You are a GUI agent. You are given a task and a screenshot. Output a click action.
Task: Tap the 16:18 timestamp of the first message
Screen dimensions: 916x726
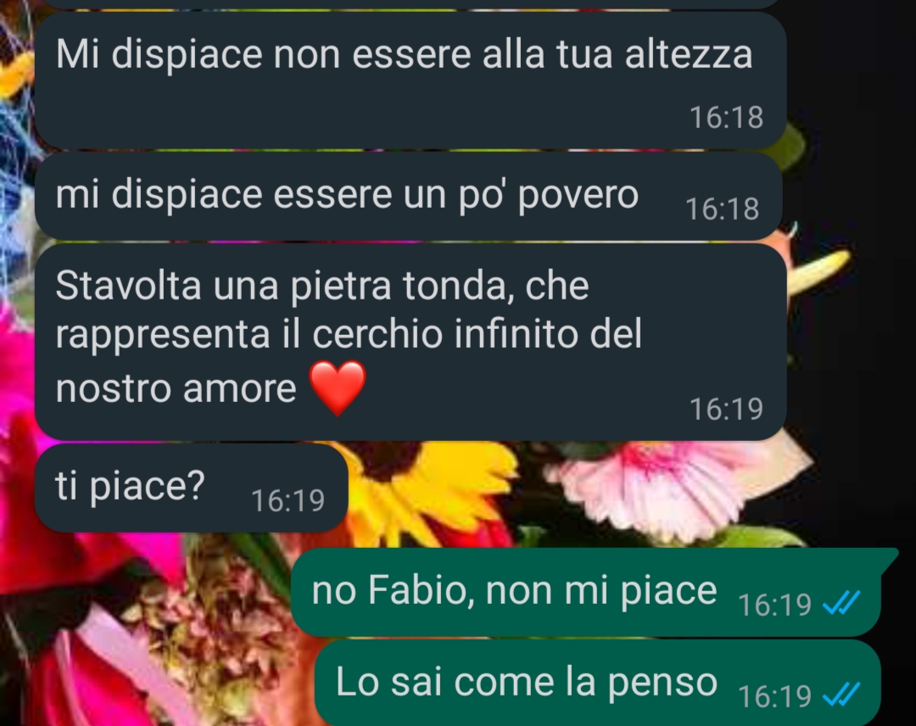click(726, 117)
